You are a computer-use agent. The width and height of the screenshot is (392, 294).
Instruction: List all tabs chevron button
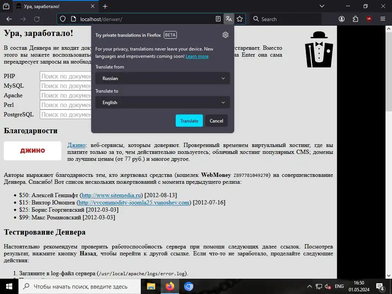(322, 6)
